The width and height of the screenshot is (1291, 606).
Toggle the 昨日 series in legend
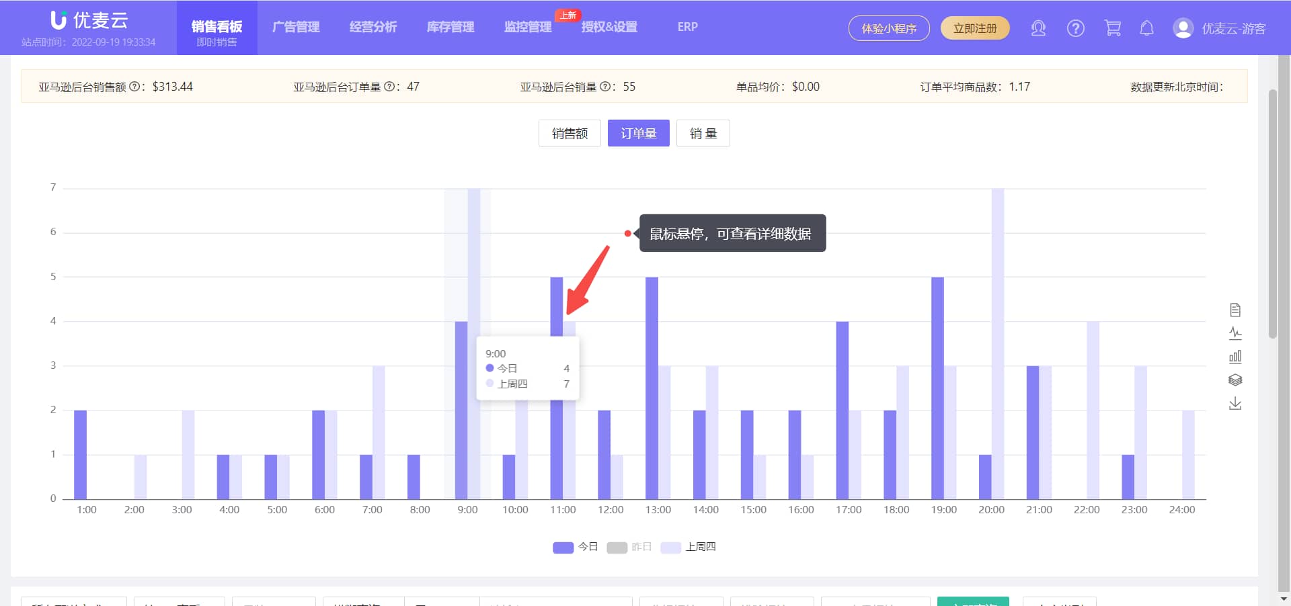click(x=629, y=547)
